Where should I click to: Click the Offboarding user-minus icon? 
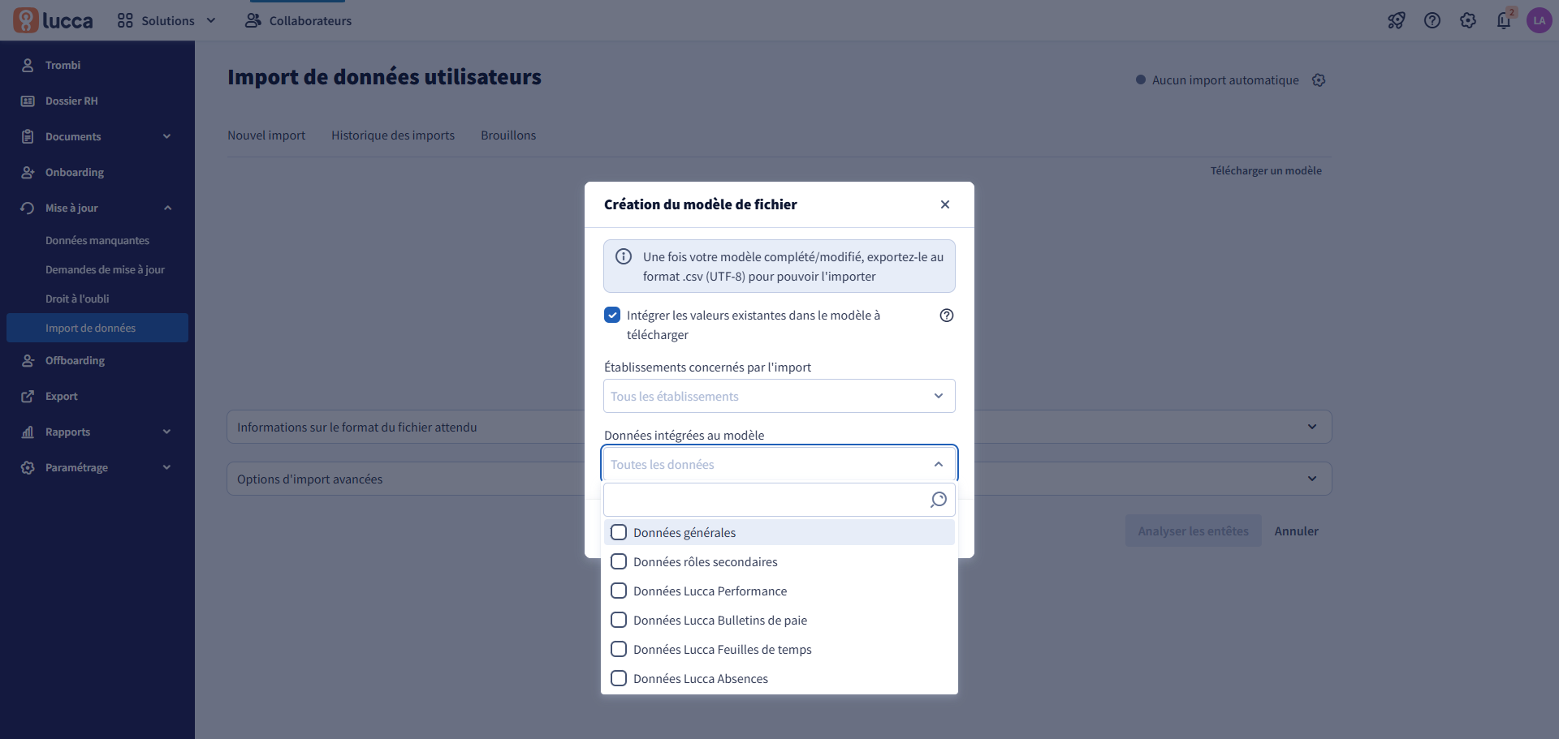click(x=28, y=360)
